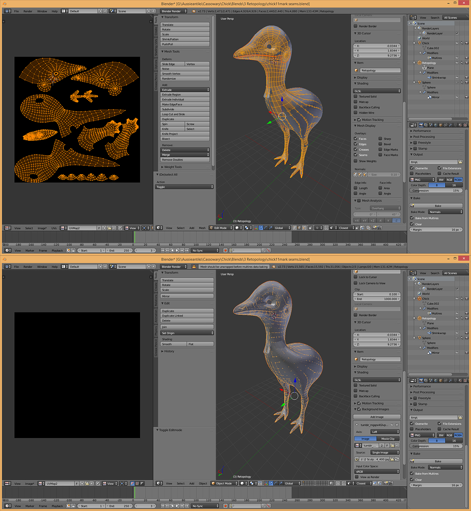Image resolution: width=471 pixels, height=511 pixels.
Task: Open Bake Mode Normals dropdown in top window
Action: click(x=445, y=212)
